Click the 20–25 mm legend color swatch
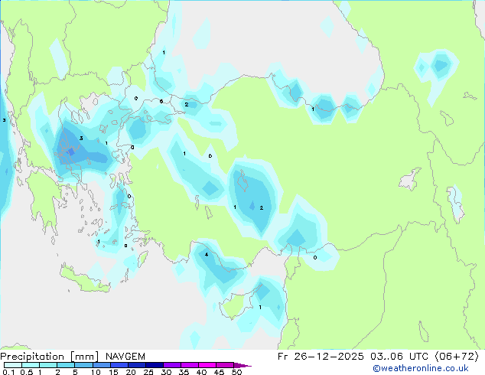 [x=136, y=365]
